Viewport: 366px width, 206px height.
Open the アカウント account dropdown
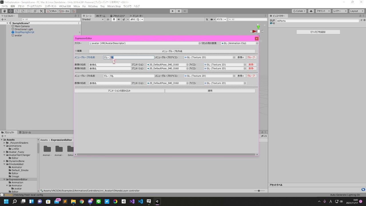pyautogui.click(x=323, y=11)
